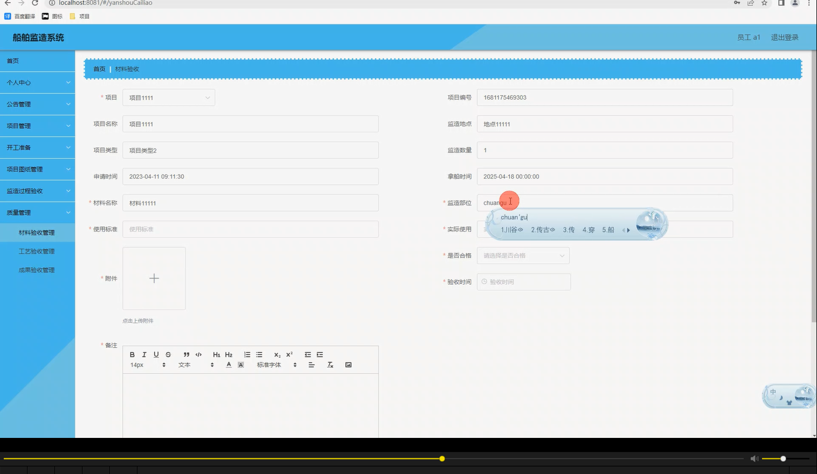Open the browser password key icon

click(x=737, y=3)
